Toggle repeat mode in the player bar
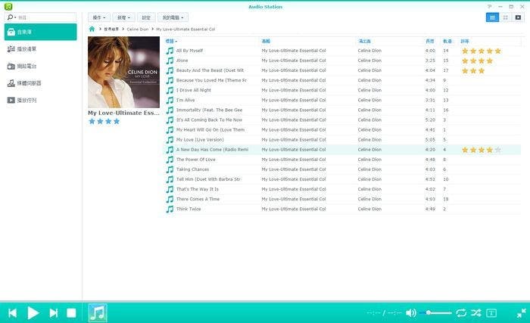Image resolution: width=530 pixels, height=323 pixels. (460, 312)
